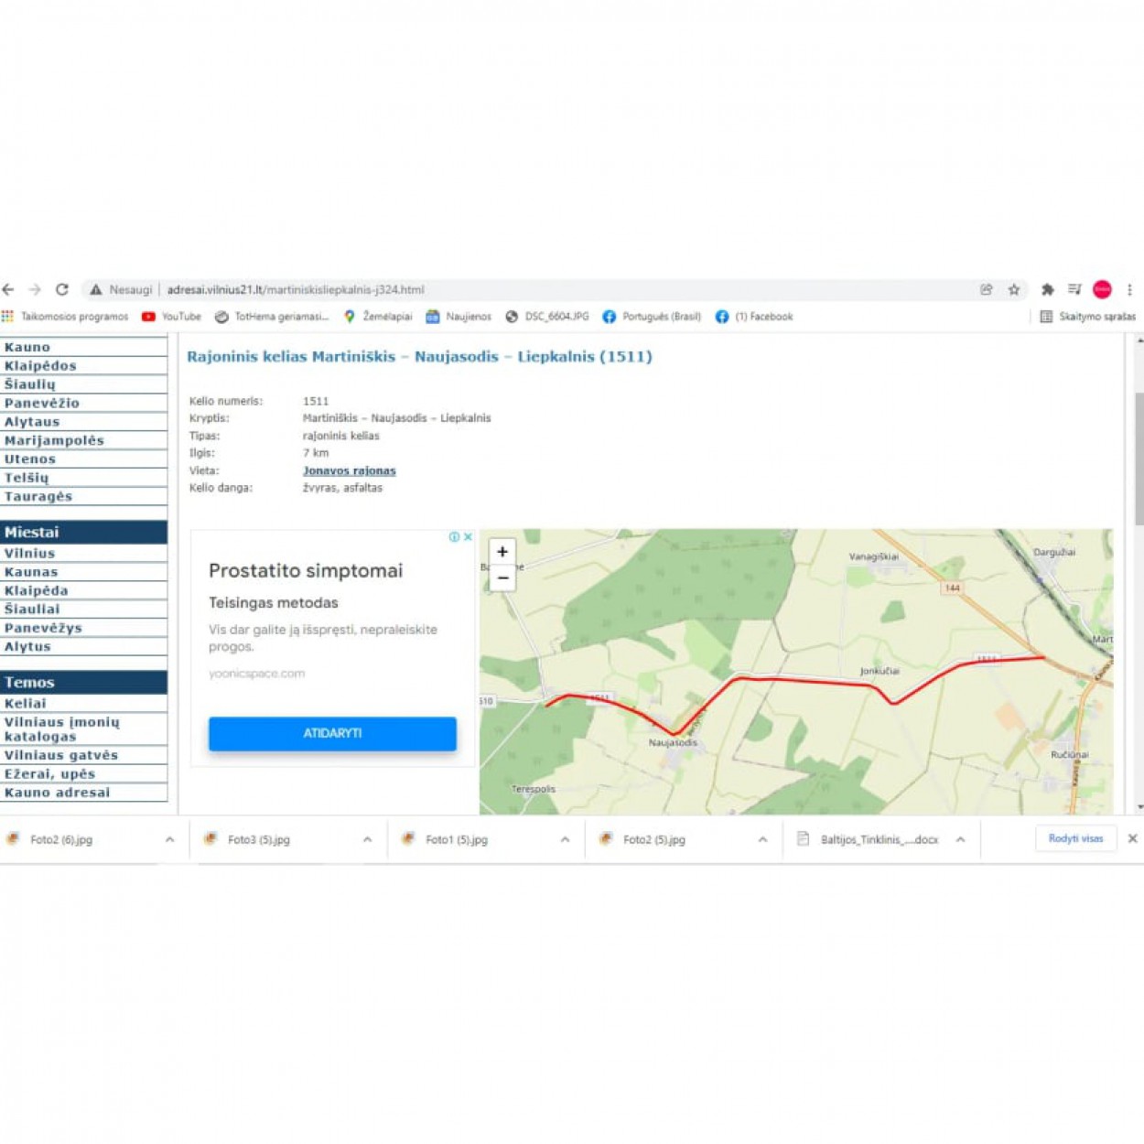Click the page vertical scrollbar

1139,458
